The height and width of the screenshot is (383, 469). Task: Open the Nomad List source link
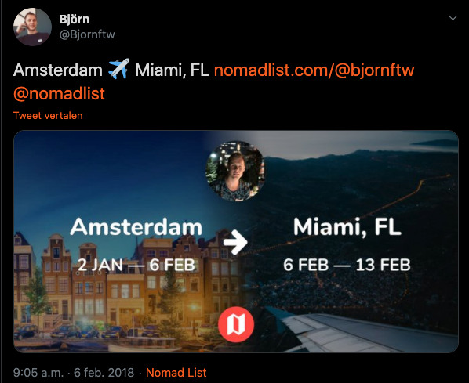(176, 373)
